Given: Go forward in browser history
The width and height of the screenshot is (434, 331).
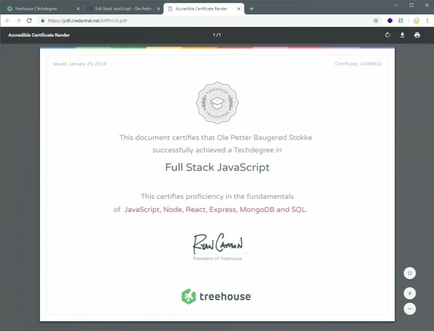Looking at the screenshot, I should [18, 20].
